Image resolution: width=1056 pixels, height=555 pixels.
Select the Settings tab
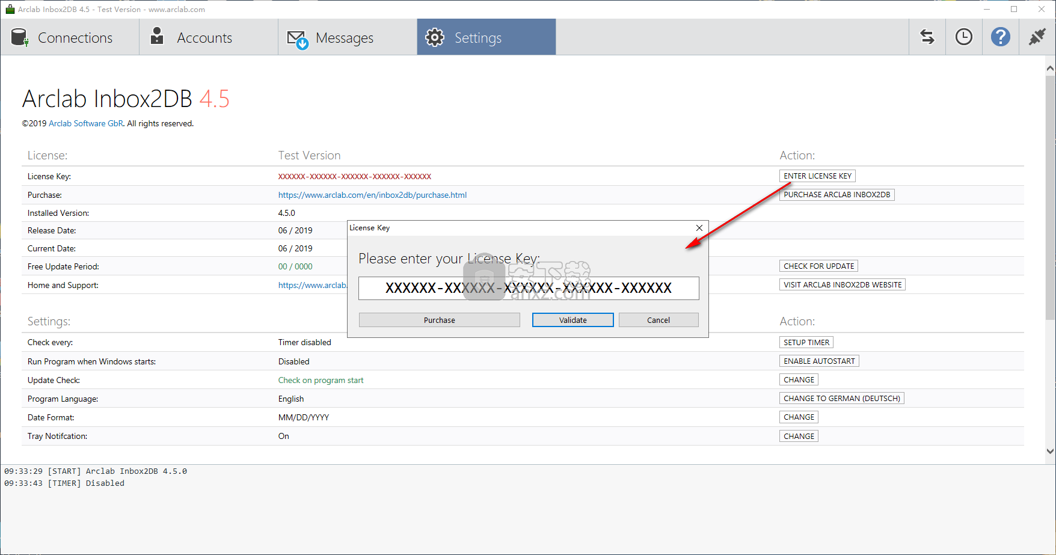pos(487,37)
